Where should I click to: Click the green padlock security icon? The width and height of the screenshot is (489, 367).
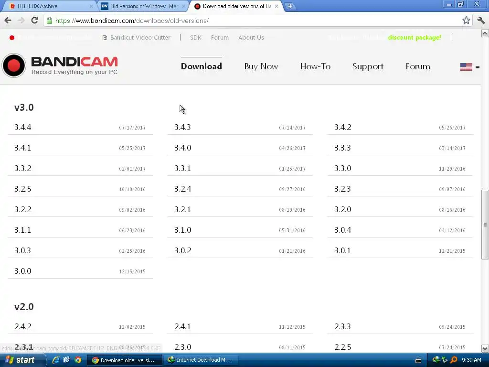click(x=49, y=21)
